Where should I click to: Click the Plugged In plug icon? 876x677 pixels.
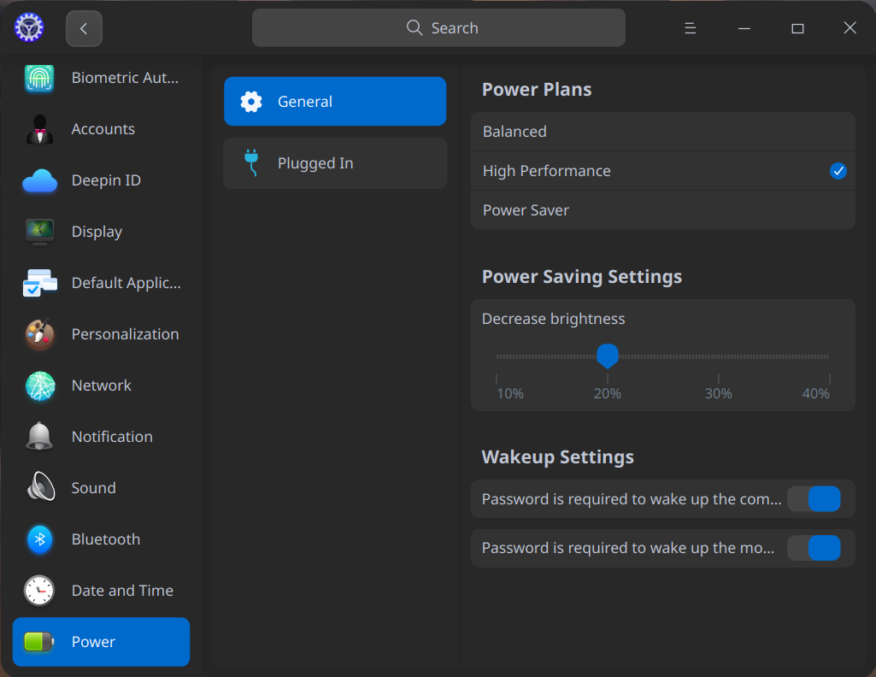click(251, 163)
